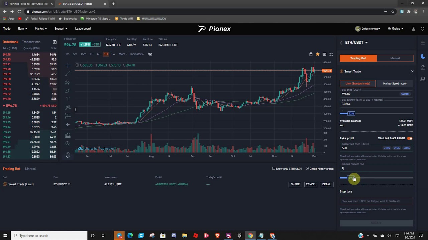
Task: Set buy price to Current
Action: (x=405, y=94)
